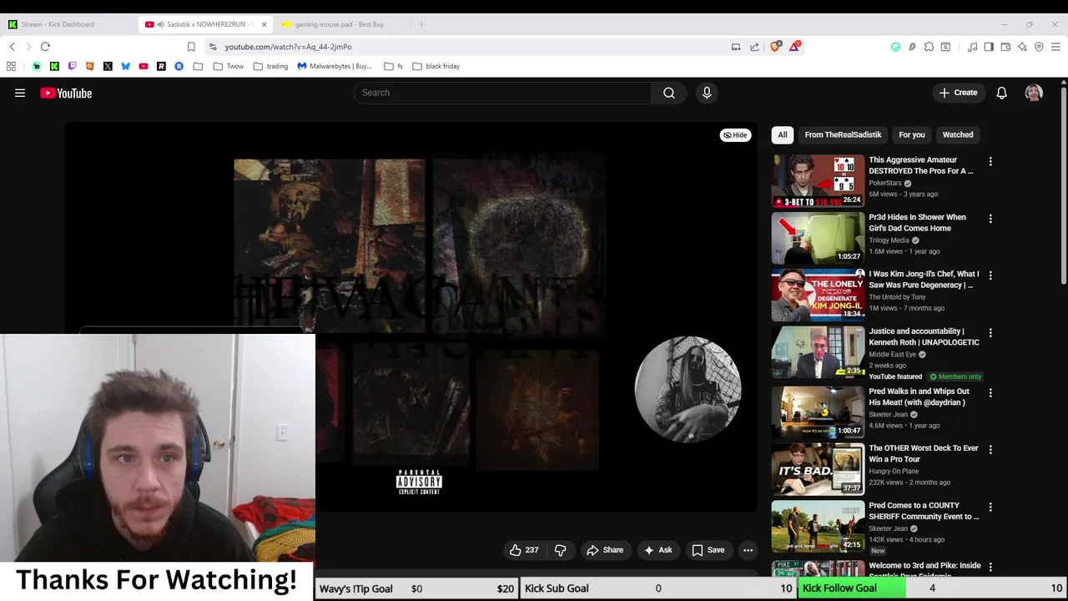Image resolution: width=1068 pixels, height=601 pixels.
Task: Bookmark this page in address bar
Action: [191, 47]
